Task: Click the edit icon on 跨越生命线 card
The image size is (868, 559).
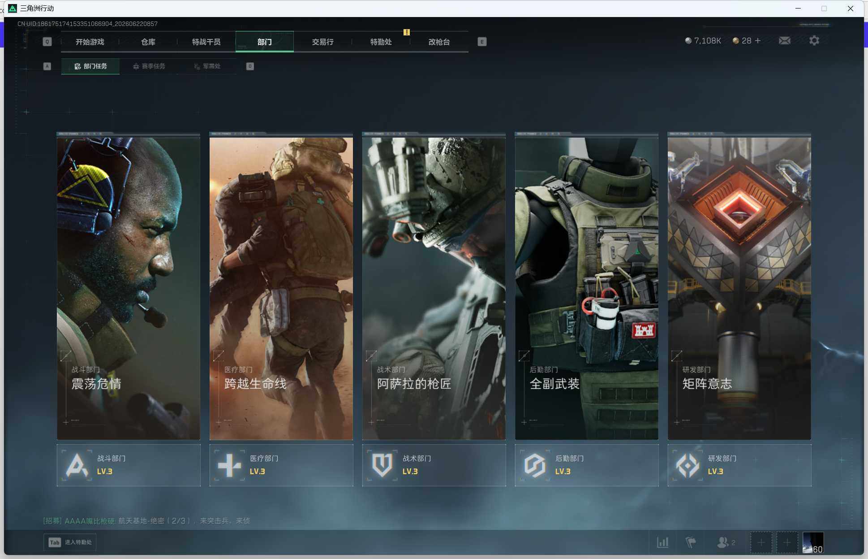Action: pyautogui.click(x=219, y=356)
